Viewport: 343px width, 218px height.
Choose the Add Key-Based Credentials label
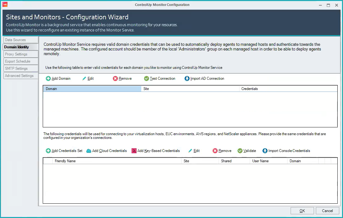[159, 151]
